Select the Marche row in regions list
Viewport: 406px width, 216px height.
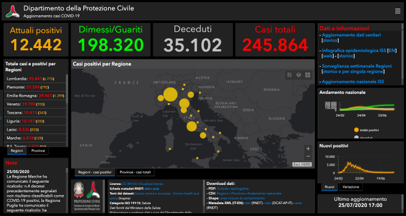[35, 138]
